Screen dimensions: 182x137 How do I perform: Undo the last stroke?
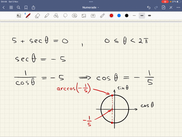[x=149, y=8]
